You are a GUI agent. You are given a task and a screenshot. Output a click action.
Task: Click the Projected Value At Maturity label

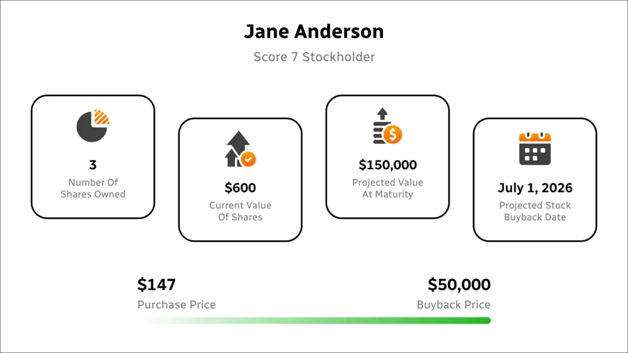(388, 188)
